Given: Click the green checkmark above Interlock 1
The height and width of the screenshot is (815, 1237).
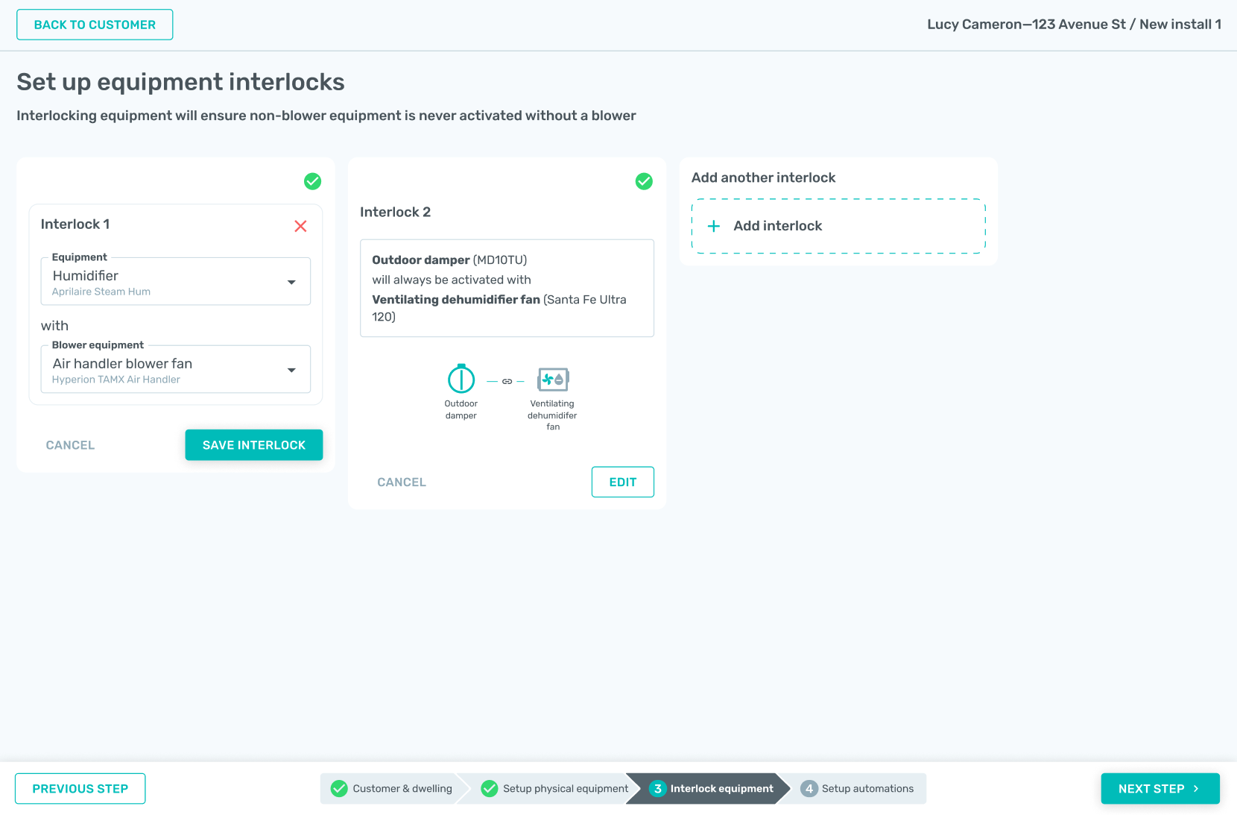Looking at the screenshot, I should point(313,181).
